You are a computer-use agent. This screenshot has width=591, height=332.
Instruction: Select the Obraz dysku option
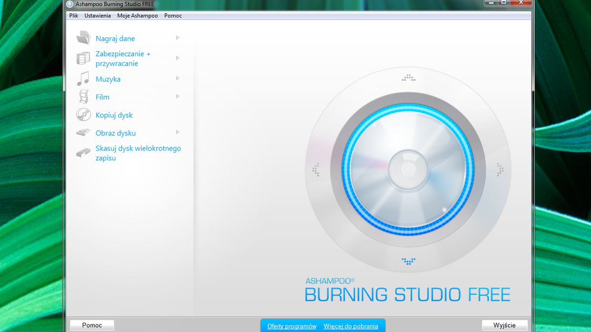[116, 133]
